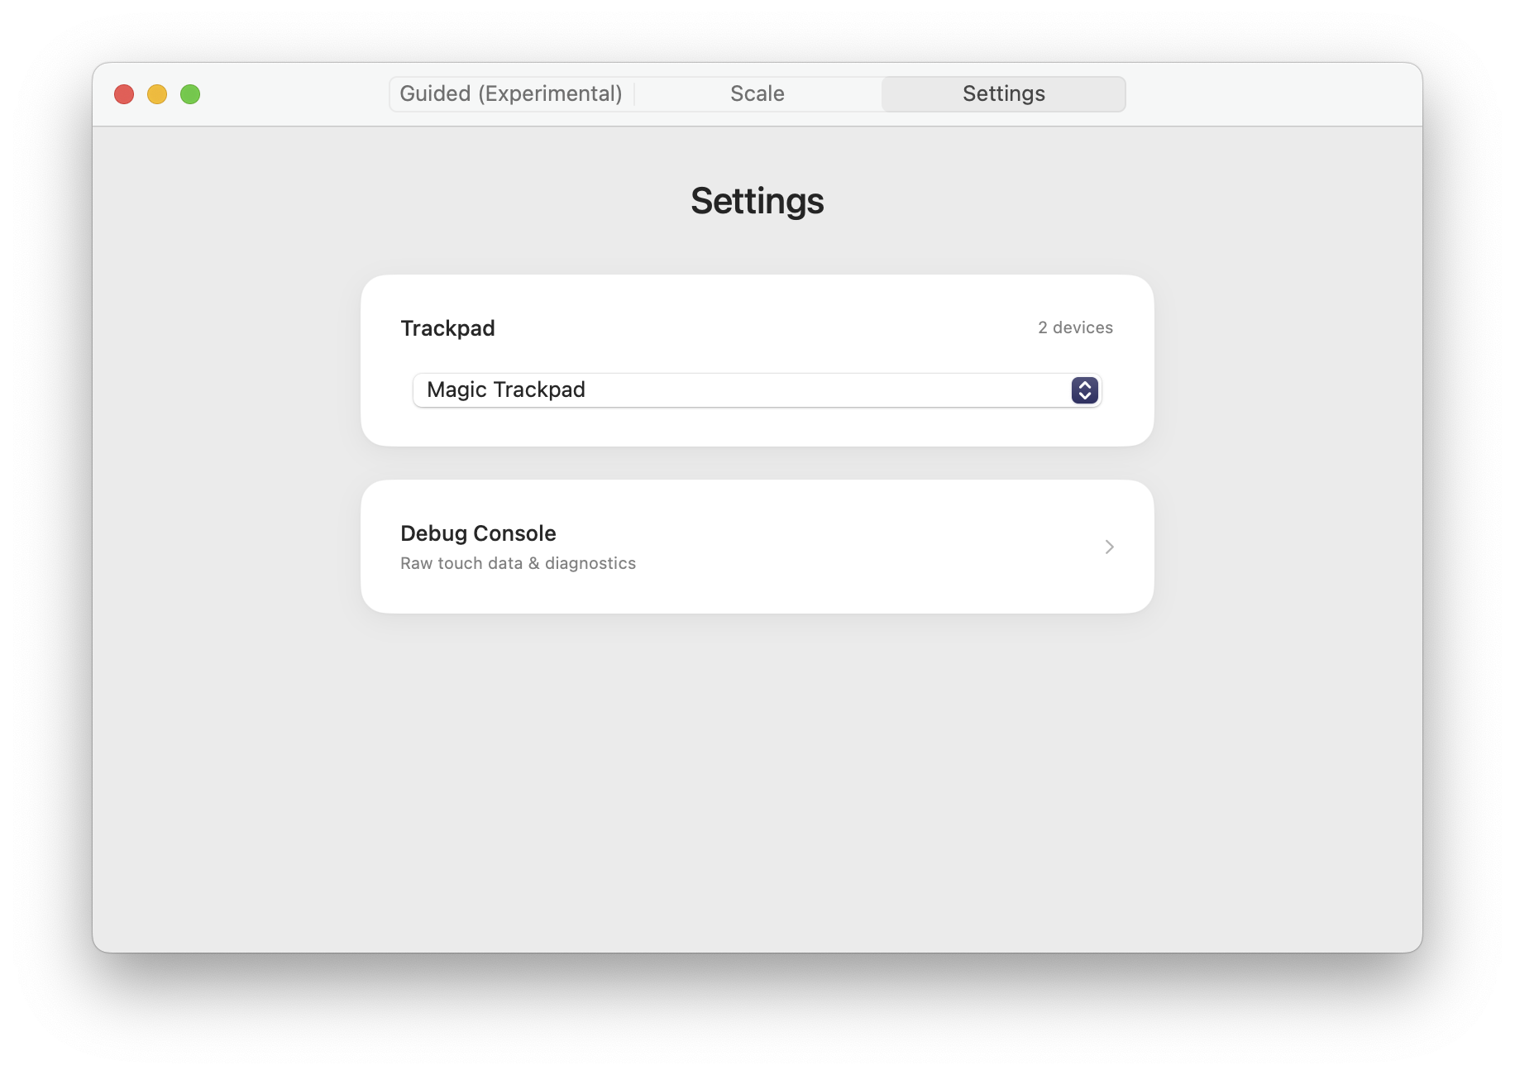The image size is (1515, 1075).
Task: Click the empty title bar space left of tabs
Action: click(x=294, y=94)
